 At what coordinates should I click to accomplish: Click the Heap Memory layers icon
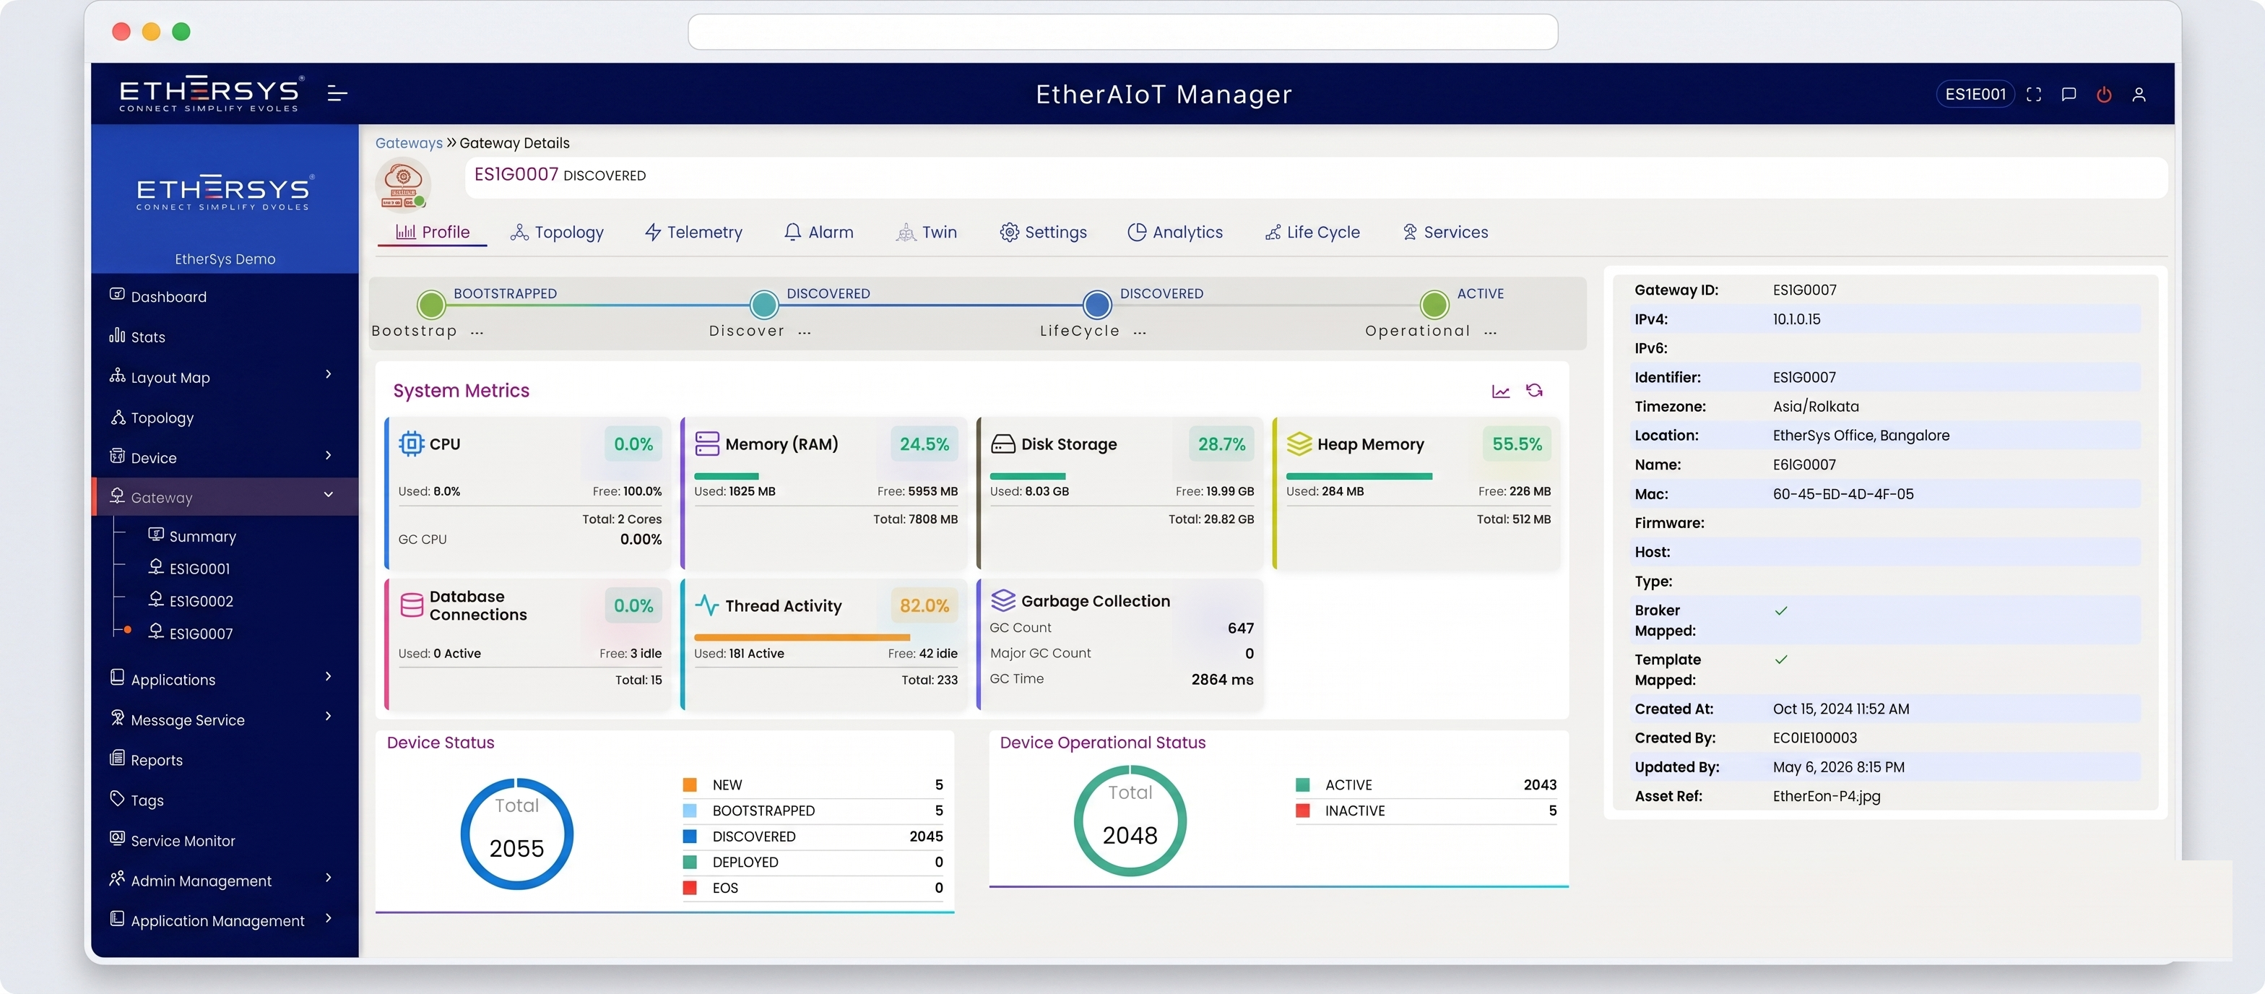1299,444
